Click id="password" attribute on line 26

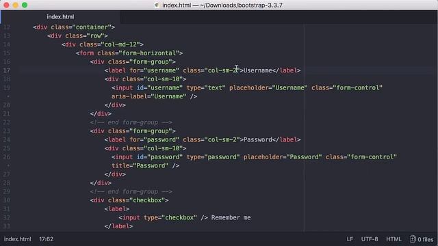coord(159,156)
